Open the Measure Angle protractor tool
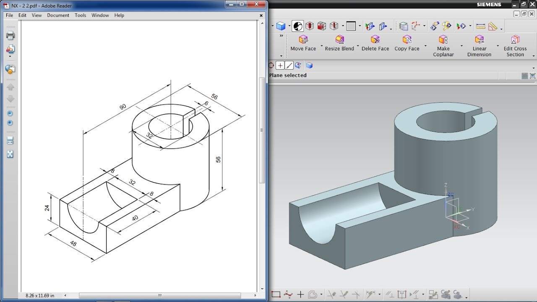The height and width of the screenshot is (302, 537). (x=493, y=26)
